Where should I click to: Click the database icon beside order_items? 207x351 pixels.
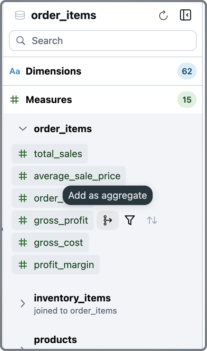[19, 15]
